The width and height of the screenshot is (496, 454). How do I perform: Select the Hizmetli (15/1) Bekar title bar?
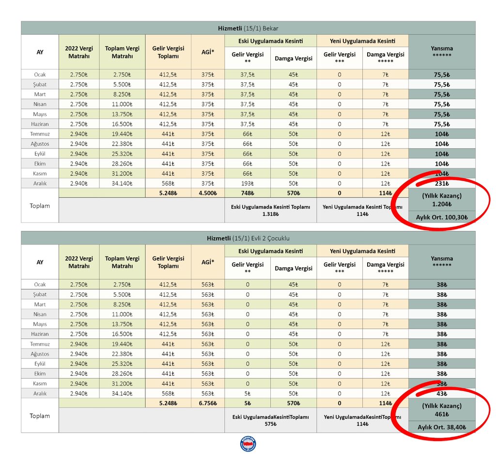click(x=248, y=28)
